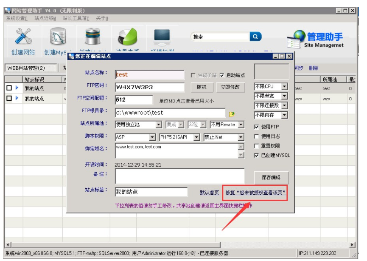This screenshot has width=367, height=261.
Task: Click the 保存编辑 button
Action: [271, 178]
